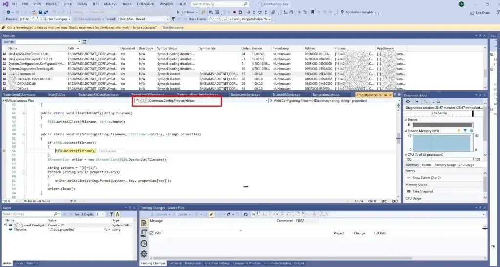500x267 pixels.
Task: Click the Modules Search input field
Action: coord(48,42)
